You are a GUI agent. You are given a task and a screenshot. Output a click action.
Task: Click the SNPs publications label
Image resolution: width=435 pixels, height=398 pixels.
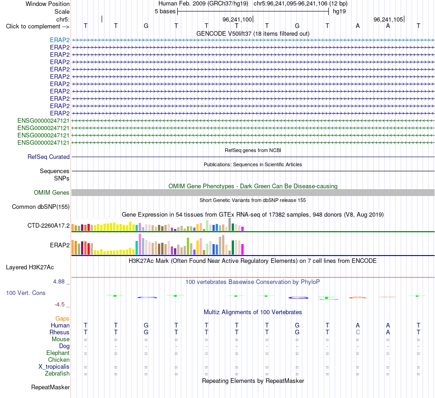click(x=62, y=179)
